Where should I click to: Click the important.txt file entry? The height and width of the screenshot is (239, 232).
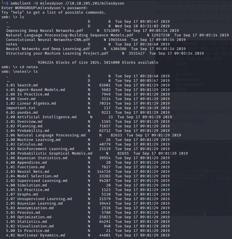[x=20, y=108]
